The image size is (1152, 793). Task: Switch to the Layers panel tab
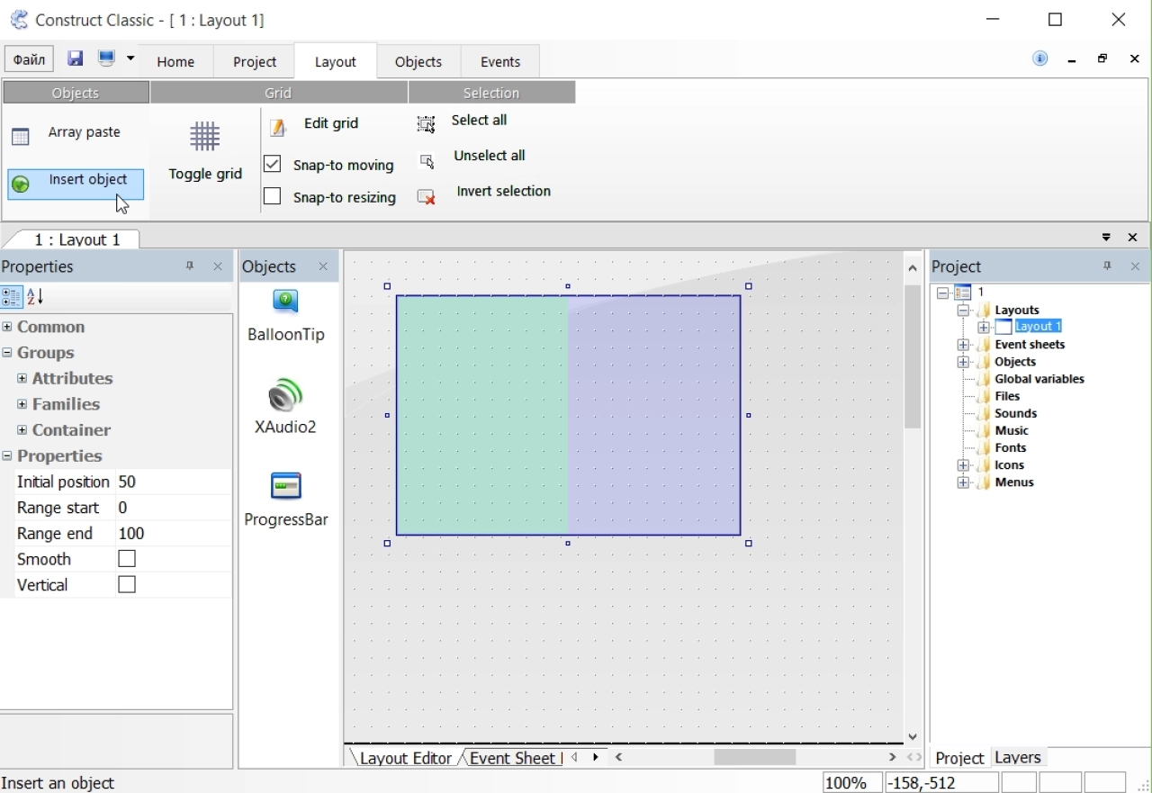tap(1019, 758)
